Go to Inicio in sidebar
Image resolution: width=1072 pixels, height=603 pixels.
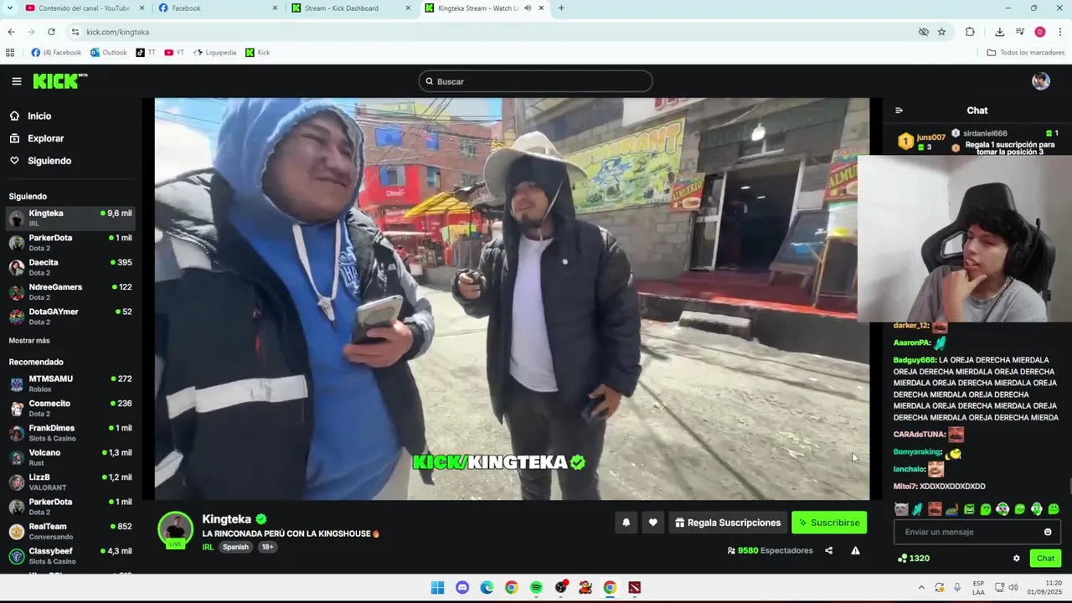click(x=31, y=116)
